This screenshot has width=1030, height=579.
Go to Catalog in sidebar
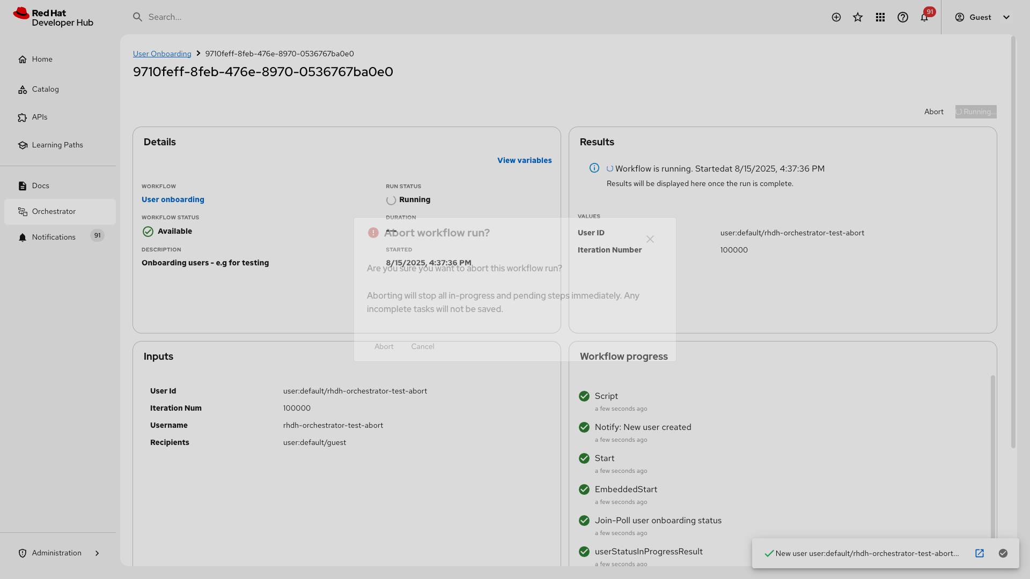click(x=45, y=90)
